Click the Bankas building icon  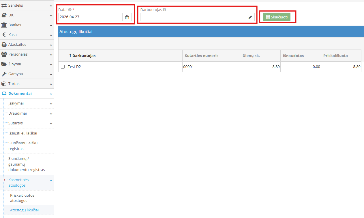[x=4, y=25]
